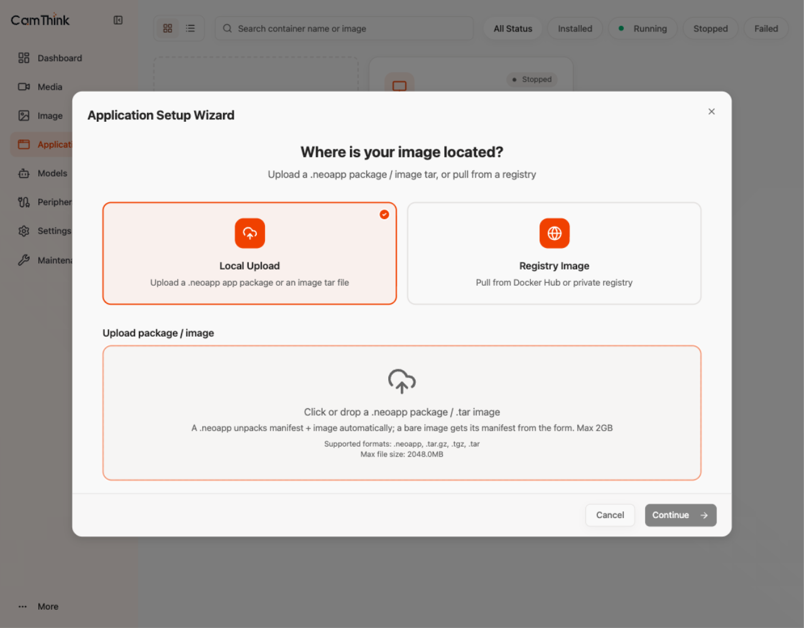This screenshot has height=628, width=804.
Task: Open Media from the sidebar
Action: point(41,87)
